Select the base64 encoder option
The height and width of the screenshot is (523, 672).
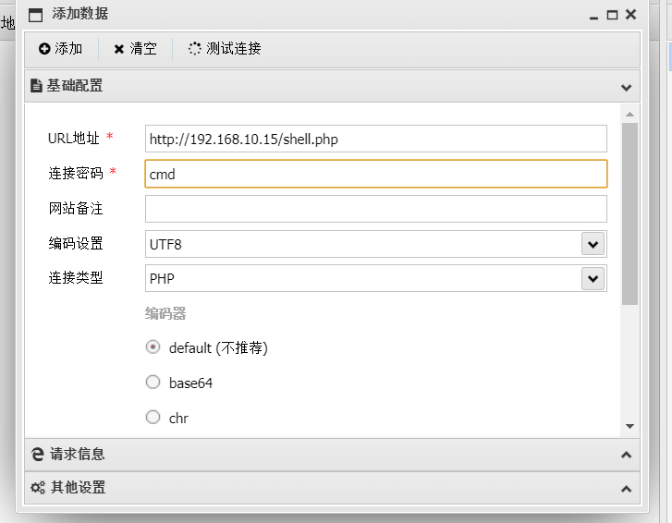(153, 382)
